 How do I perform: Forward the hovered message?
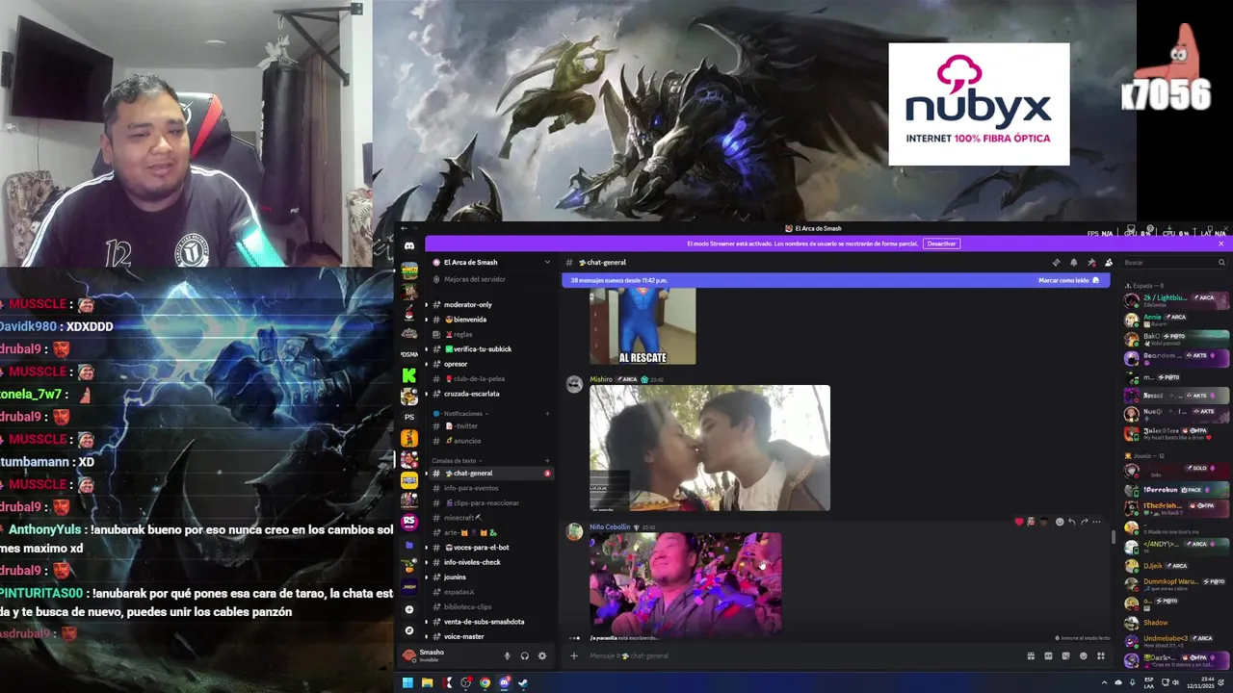click(x=1085, y=522)
